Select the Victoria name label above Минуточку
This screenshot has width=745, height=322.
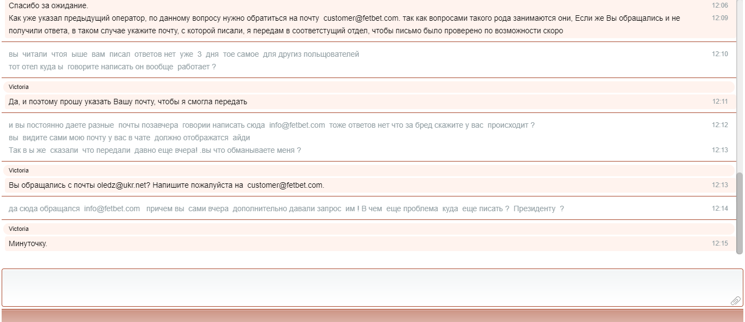20,229
